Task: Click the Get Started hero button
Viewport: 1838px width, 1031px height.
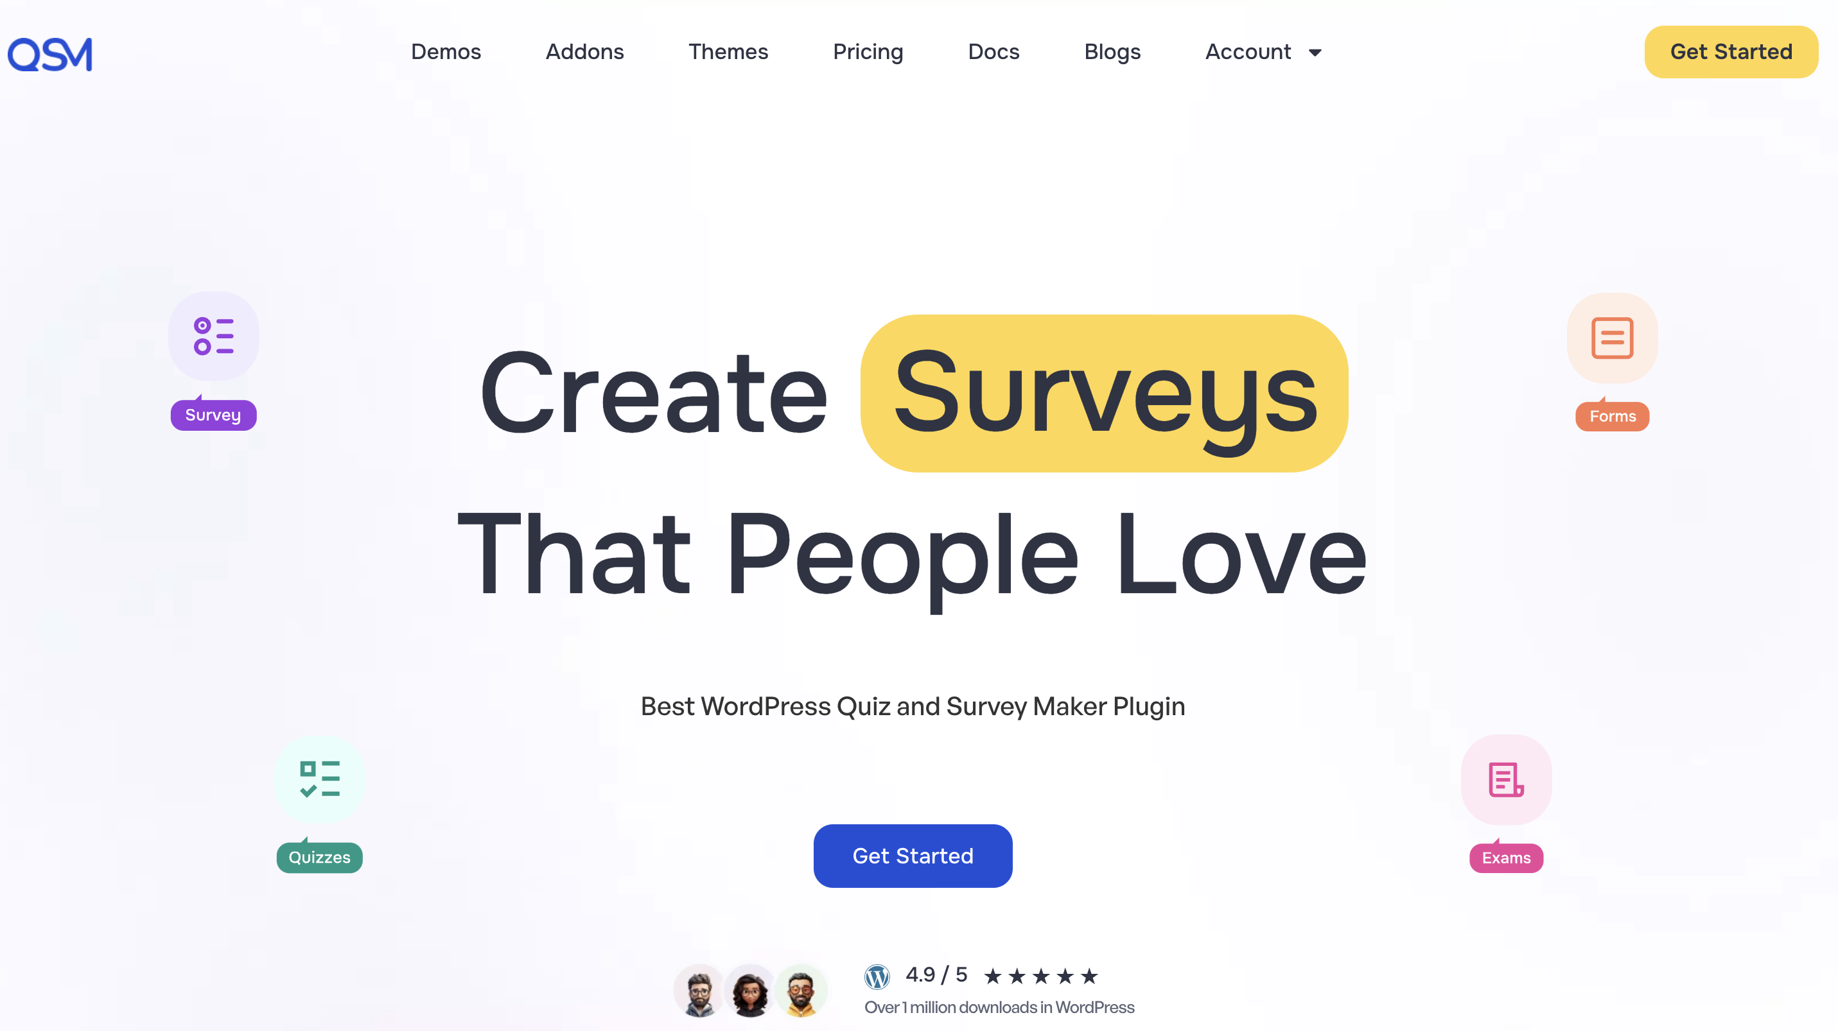Action: coord(913,856)
